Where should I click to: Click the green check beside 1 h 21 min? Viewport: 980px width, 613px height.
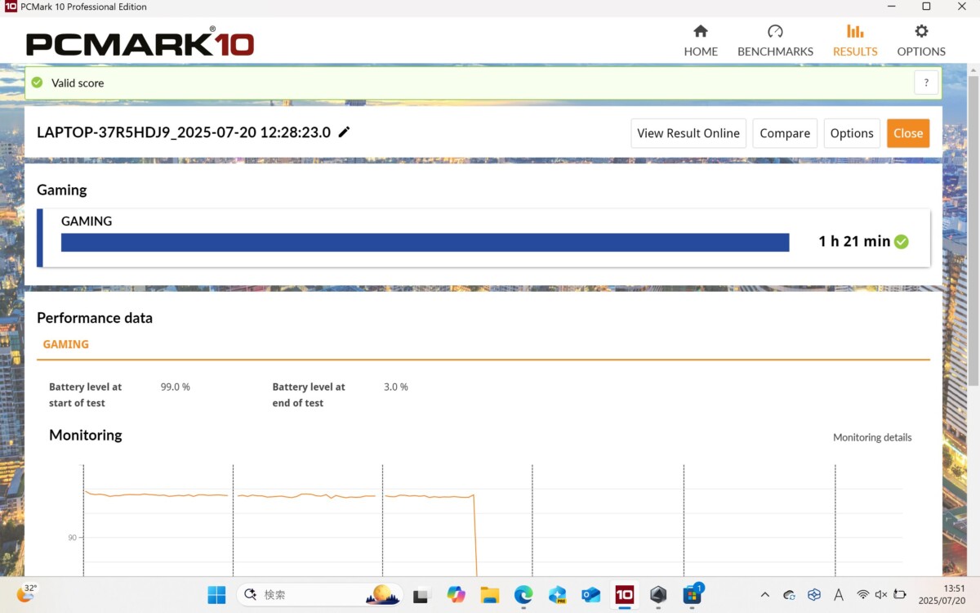pyautogui.click(x=902, y=242)
